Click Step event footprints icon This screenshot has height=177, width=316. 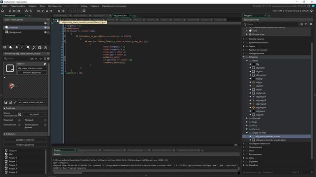(x=6, y=154)
